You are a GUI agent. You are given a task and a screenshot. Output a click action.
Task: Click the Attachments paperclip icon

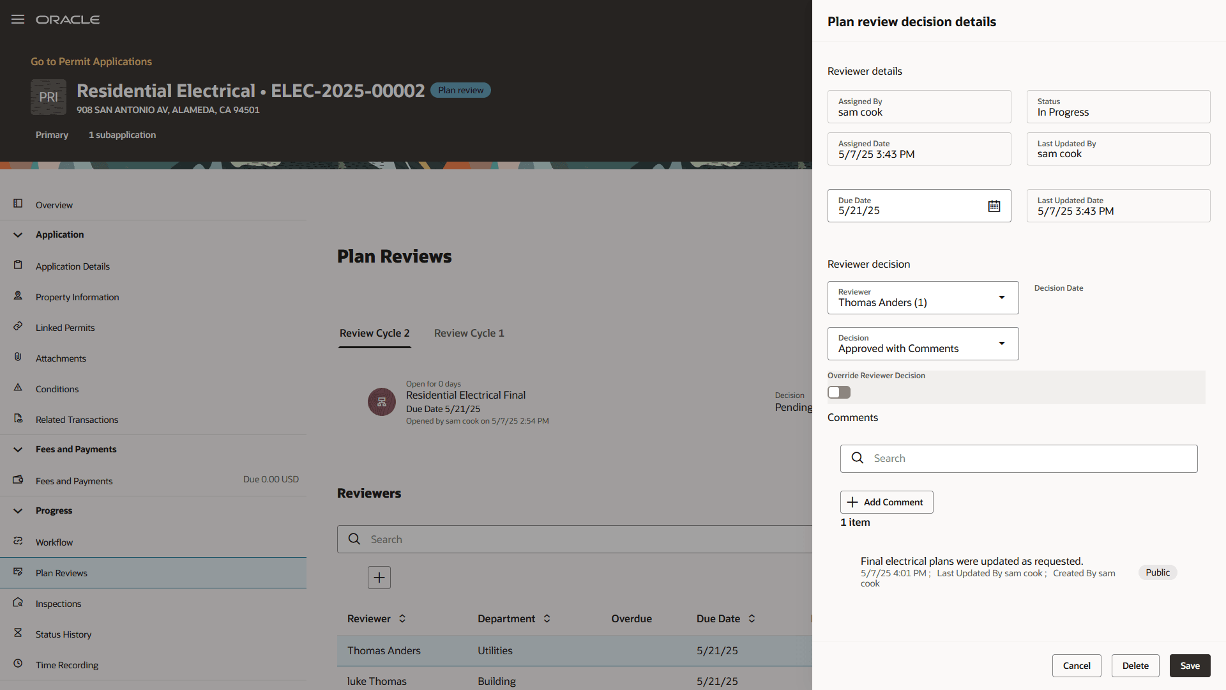pyautogui.click(x=18, y=357)
